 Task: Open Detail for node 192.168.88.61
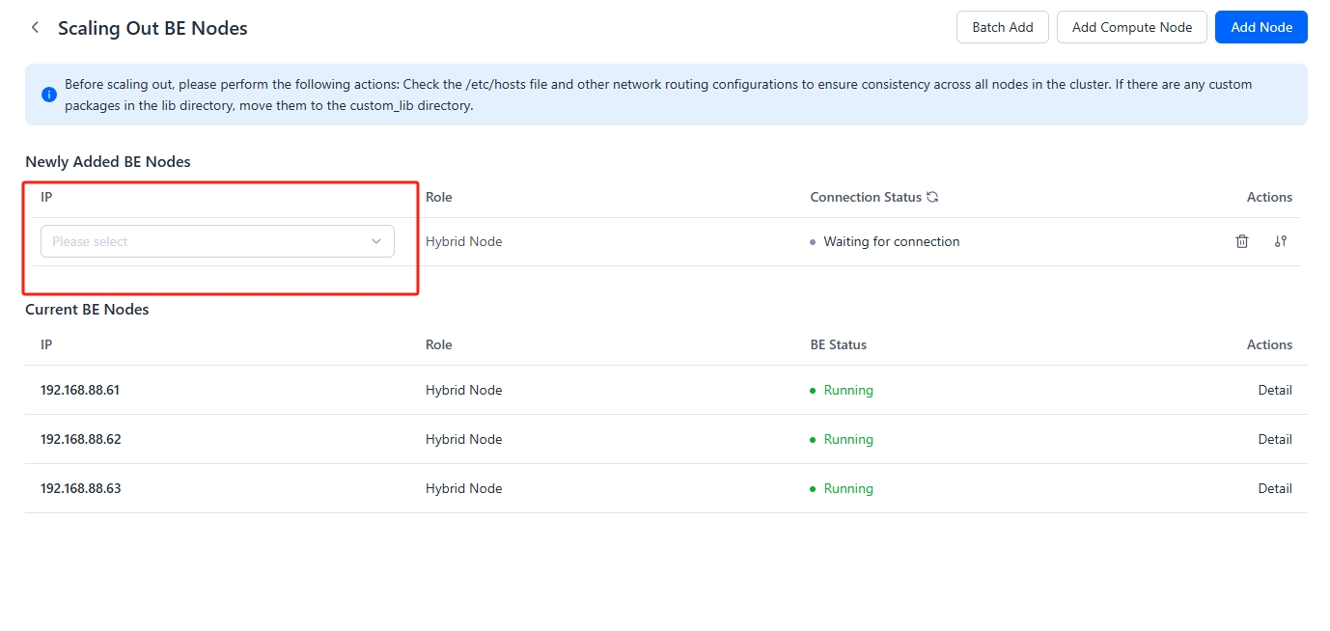[1274, 390]
